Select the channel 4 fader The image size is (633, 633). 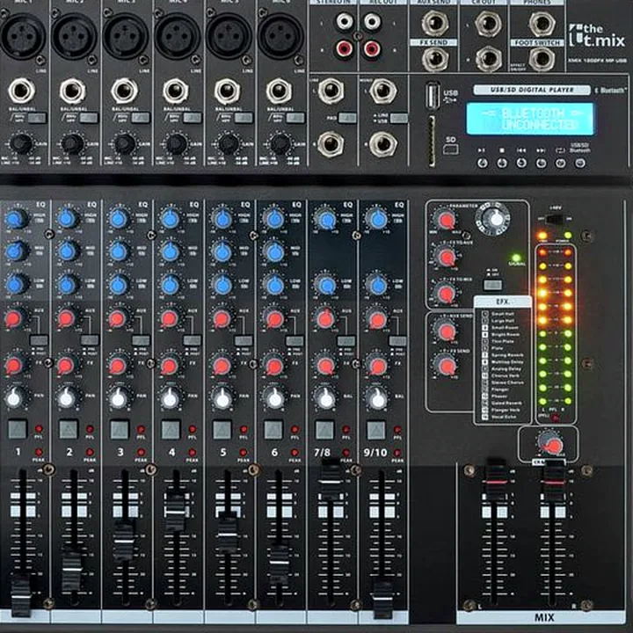(x=176, y=512)
